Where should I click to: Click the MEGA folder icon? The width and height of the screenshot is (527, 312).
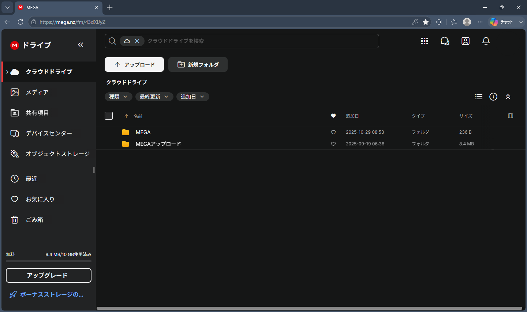(126, 132)
